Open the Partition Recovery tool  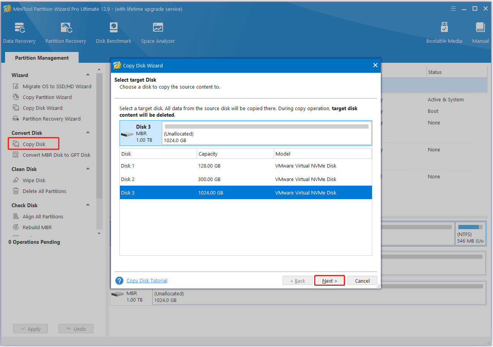tap(66, 32)
